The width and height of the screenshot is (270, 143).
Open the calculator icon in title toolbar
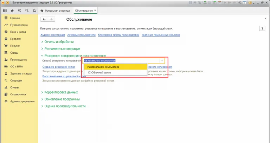point(215,3)
